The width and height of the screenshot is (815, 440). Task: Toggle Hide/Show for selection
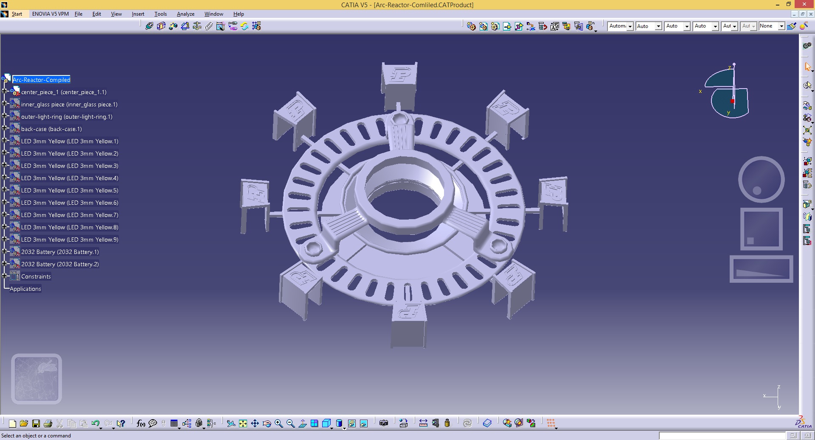tap(352, 423)
